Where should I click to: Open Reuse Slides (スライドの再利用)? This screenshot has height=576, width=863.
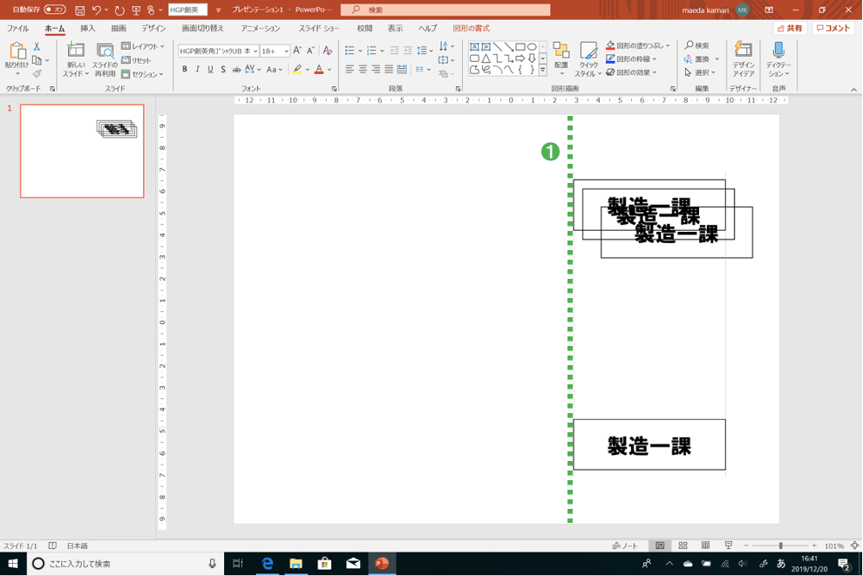click(105, 59)
